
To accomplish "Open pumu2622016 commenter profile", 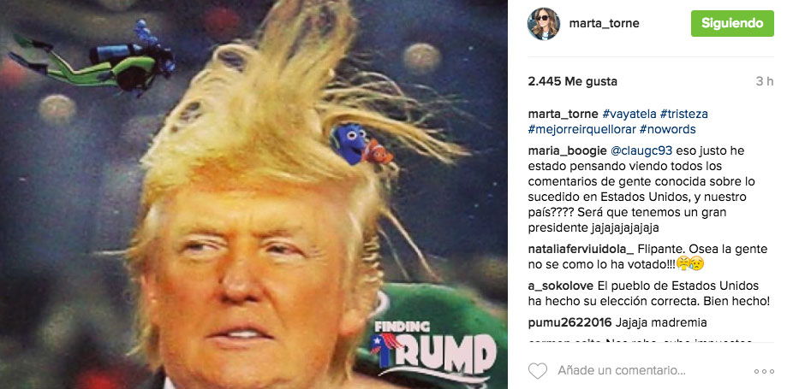I will click(x=570, y=322).
